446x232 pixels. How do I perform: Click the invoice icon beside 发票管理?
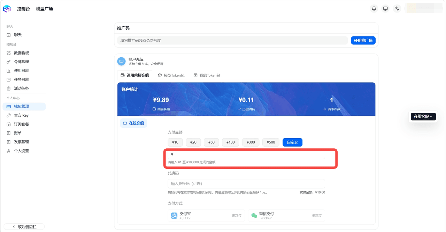pos(9,142)
